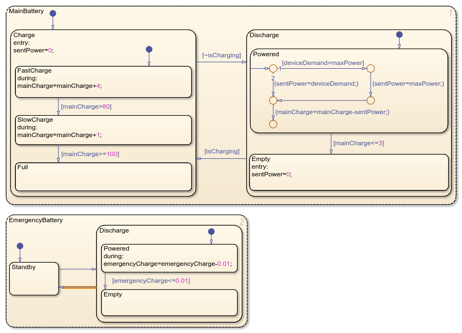Select the [isCharging] transition label
Image resolution: width=462 pixels, height=333 pixels.
click(222, 151)
